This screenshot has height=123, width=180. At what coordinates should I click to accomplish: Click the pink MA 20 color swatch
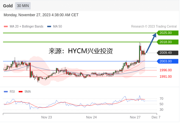(x=6, y=26)
